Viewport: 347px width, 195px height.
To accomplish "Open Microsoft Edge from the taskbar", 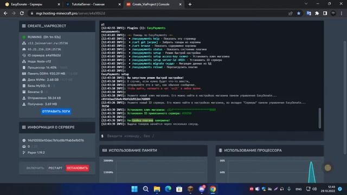I will pyautogui.click(x=168, y=189).
